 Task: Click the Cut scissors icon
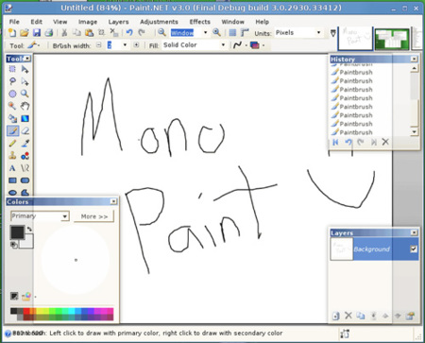(x=64, y=32)
